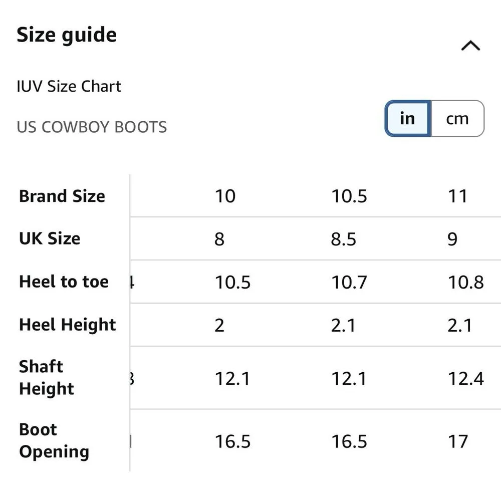Select the IUV Size Chart label
Viewport: 501px width, 501px height.
pos(69,86)
